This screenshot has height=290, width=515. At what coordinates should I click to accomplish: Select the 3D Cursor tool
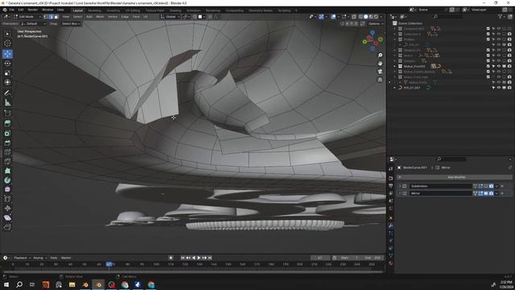(7, 43)
